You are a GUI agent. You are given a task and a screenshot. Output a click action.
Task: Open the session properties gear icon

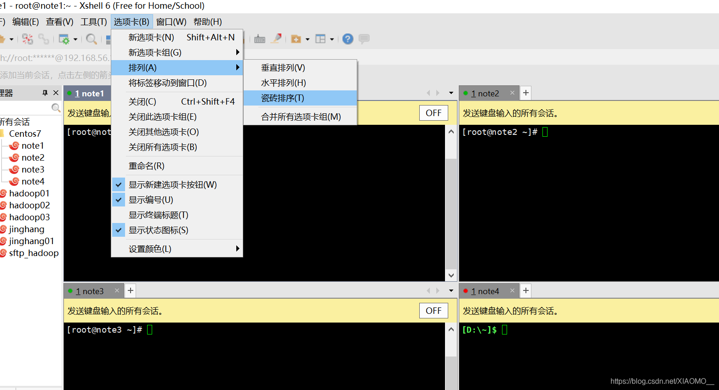64,39
